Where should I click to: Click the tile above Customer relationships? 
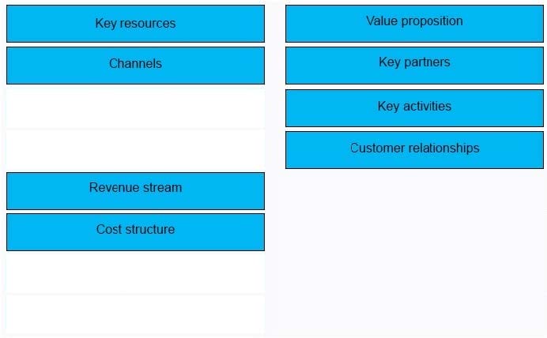click(x=414, y=108)
